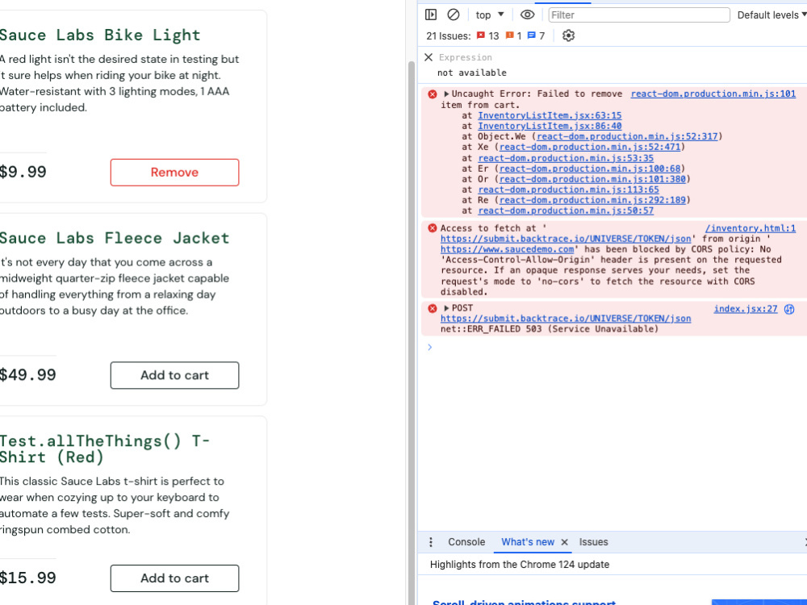Viewport: 807px width, 605px height.
Task: Open the /inventory.html:1 source link
Action: (750, 228)
